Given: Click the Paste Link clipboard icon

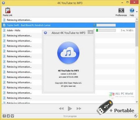Looking at the screenshot, I should pos(8,10).
